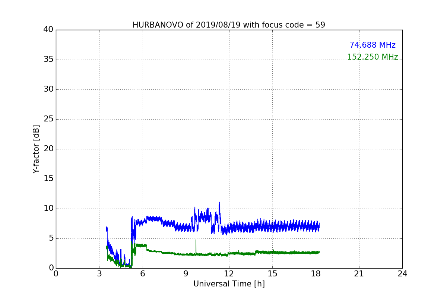Click the Universal Time [h] axis label
The width and height of the screenshot is (447, 298).
click(x=229, y=284)
